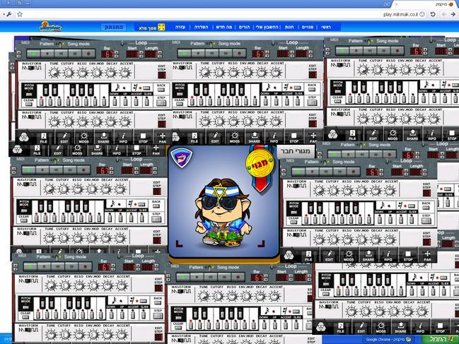
Task: Click upper TUNE knob in synth left of avatar
Action: pos(50,189)
